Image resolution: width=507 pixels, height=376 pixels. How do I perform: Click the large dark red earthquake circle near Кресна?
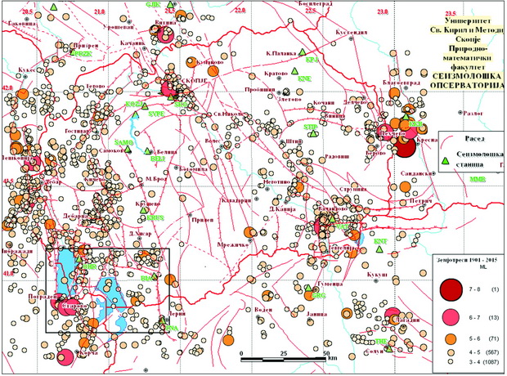[405, 147]
